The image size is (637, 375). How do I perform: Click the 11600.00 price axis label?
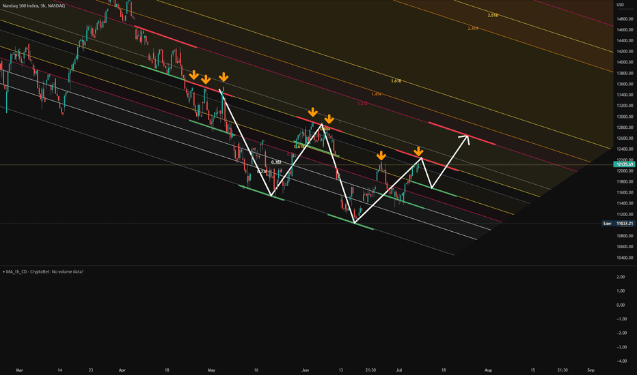coord(625,192)
